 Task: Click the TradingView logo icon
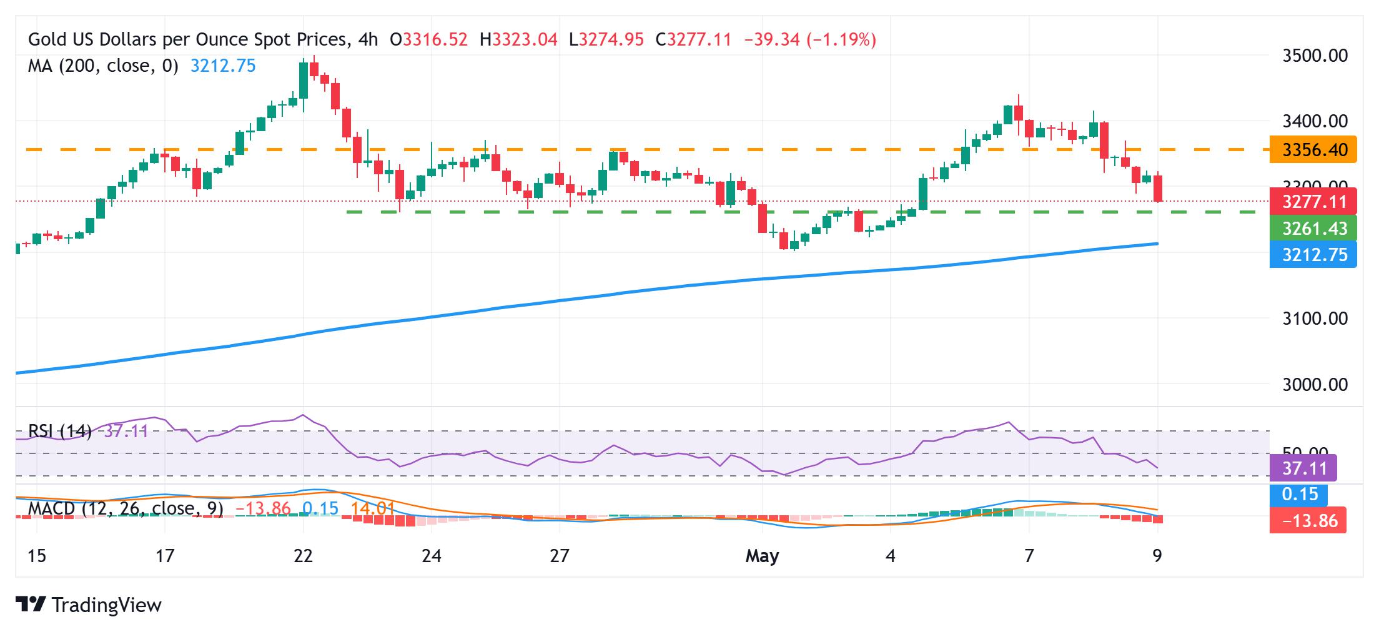tap(31, 605)
